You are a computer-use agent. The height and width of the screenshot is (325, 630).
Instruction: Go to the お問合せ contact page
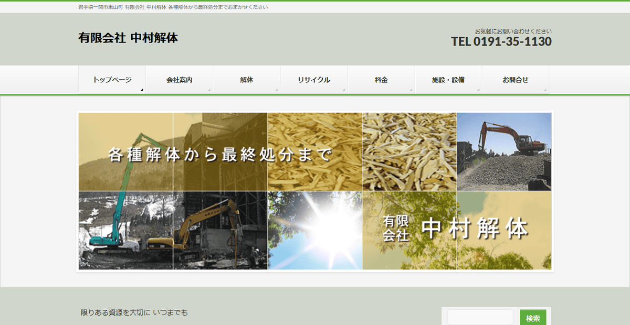[515, 79]
